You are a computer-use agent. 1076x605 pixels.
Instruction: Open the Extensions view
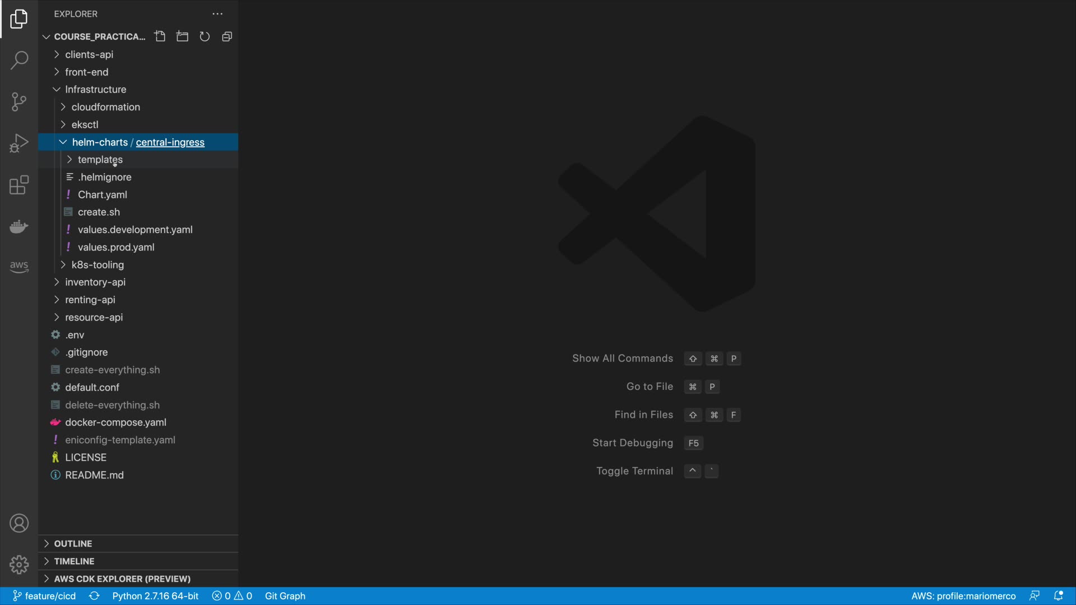(19, 185)
